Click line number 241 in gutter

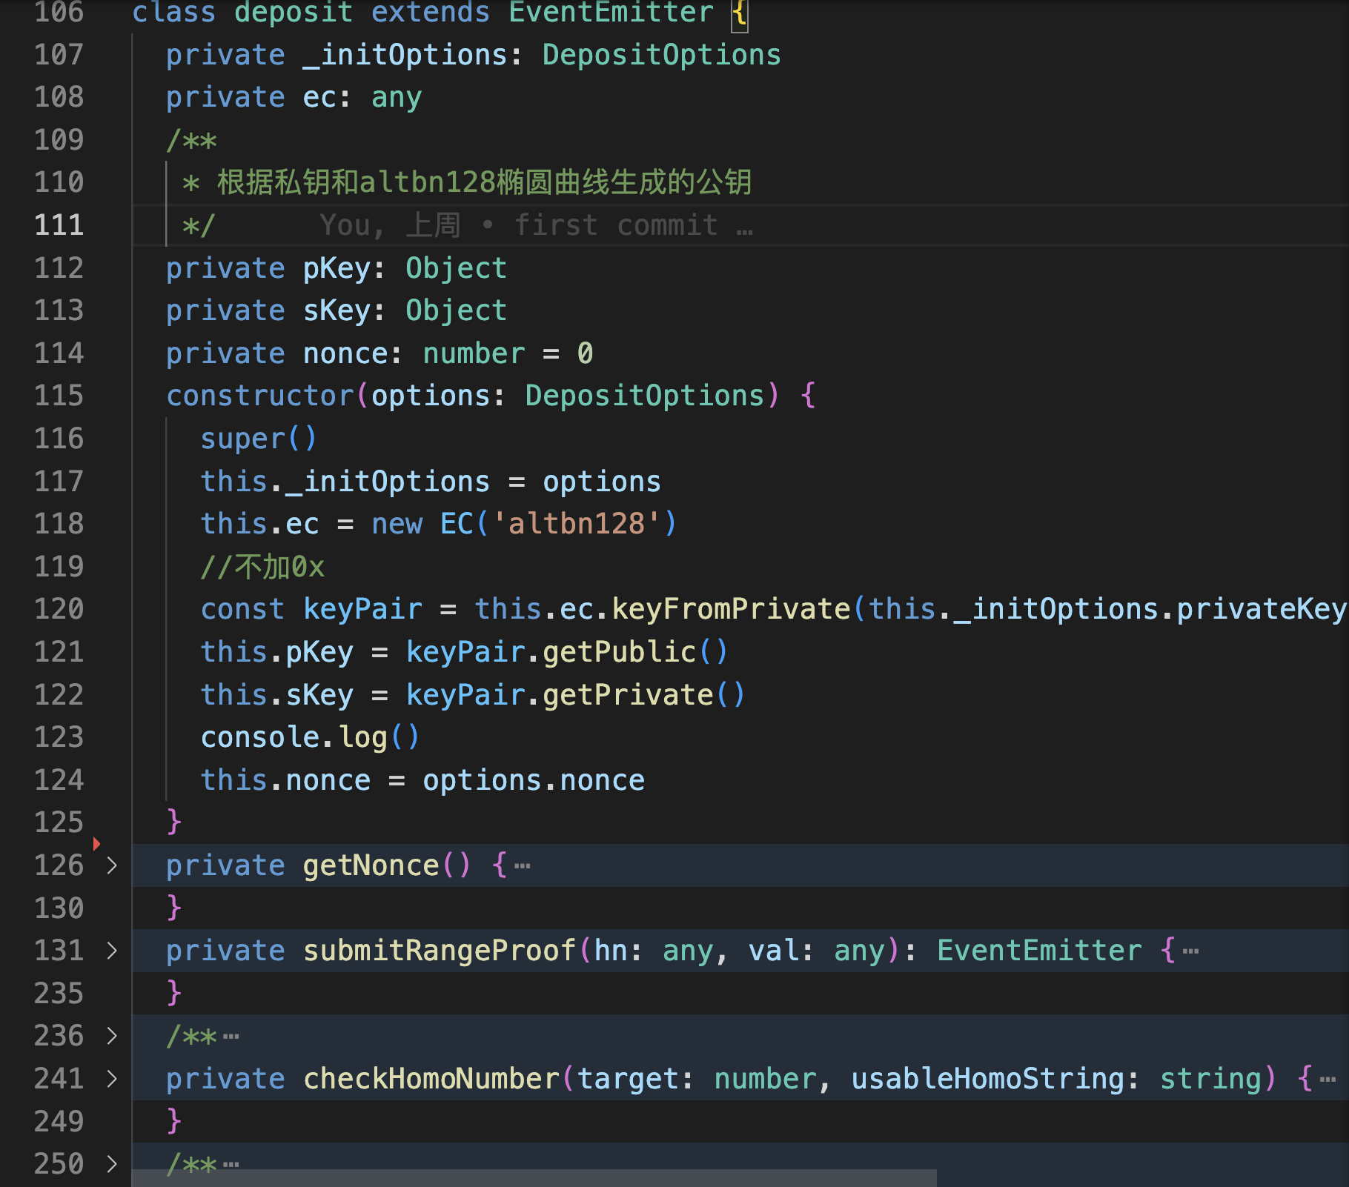click(x=59, y=1079)
